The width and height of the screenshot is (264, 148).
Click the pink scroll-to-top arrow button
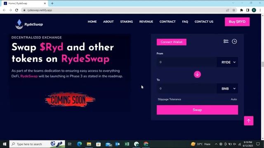(248, 120)
